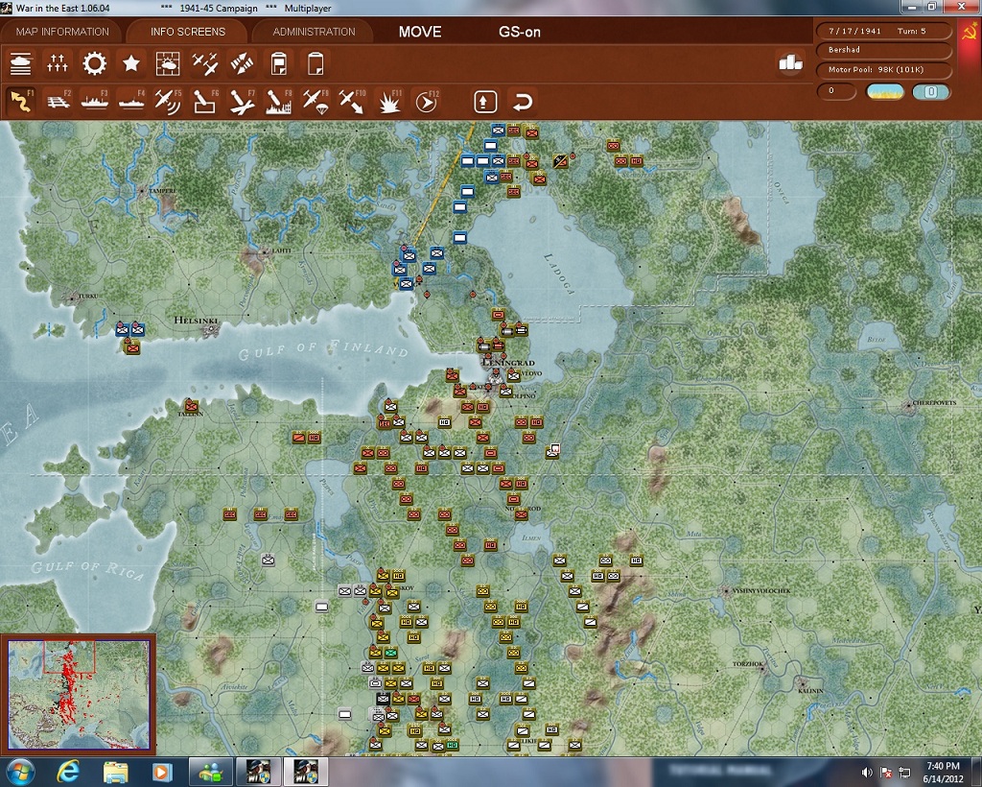This screenshot has height=787, width=982.
Task: Open Windows Start menu
Action: tap(19, 772)
